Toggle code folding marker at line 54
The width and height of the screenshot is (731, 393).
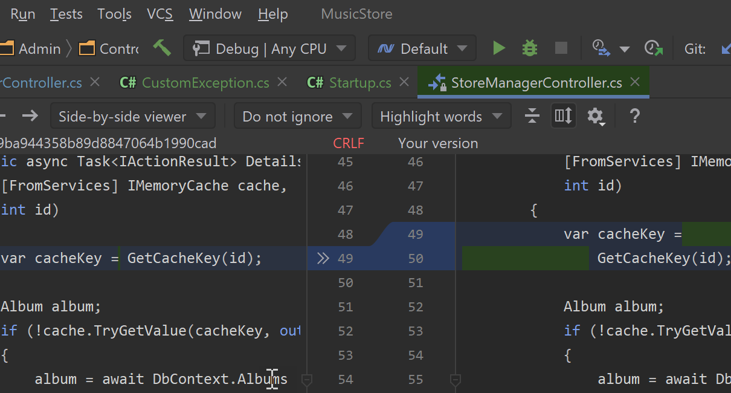coord(306,380)
